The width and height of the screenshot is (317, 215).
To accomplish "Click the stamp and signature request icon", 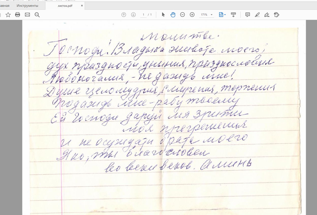I will point(277,15).
